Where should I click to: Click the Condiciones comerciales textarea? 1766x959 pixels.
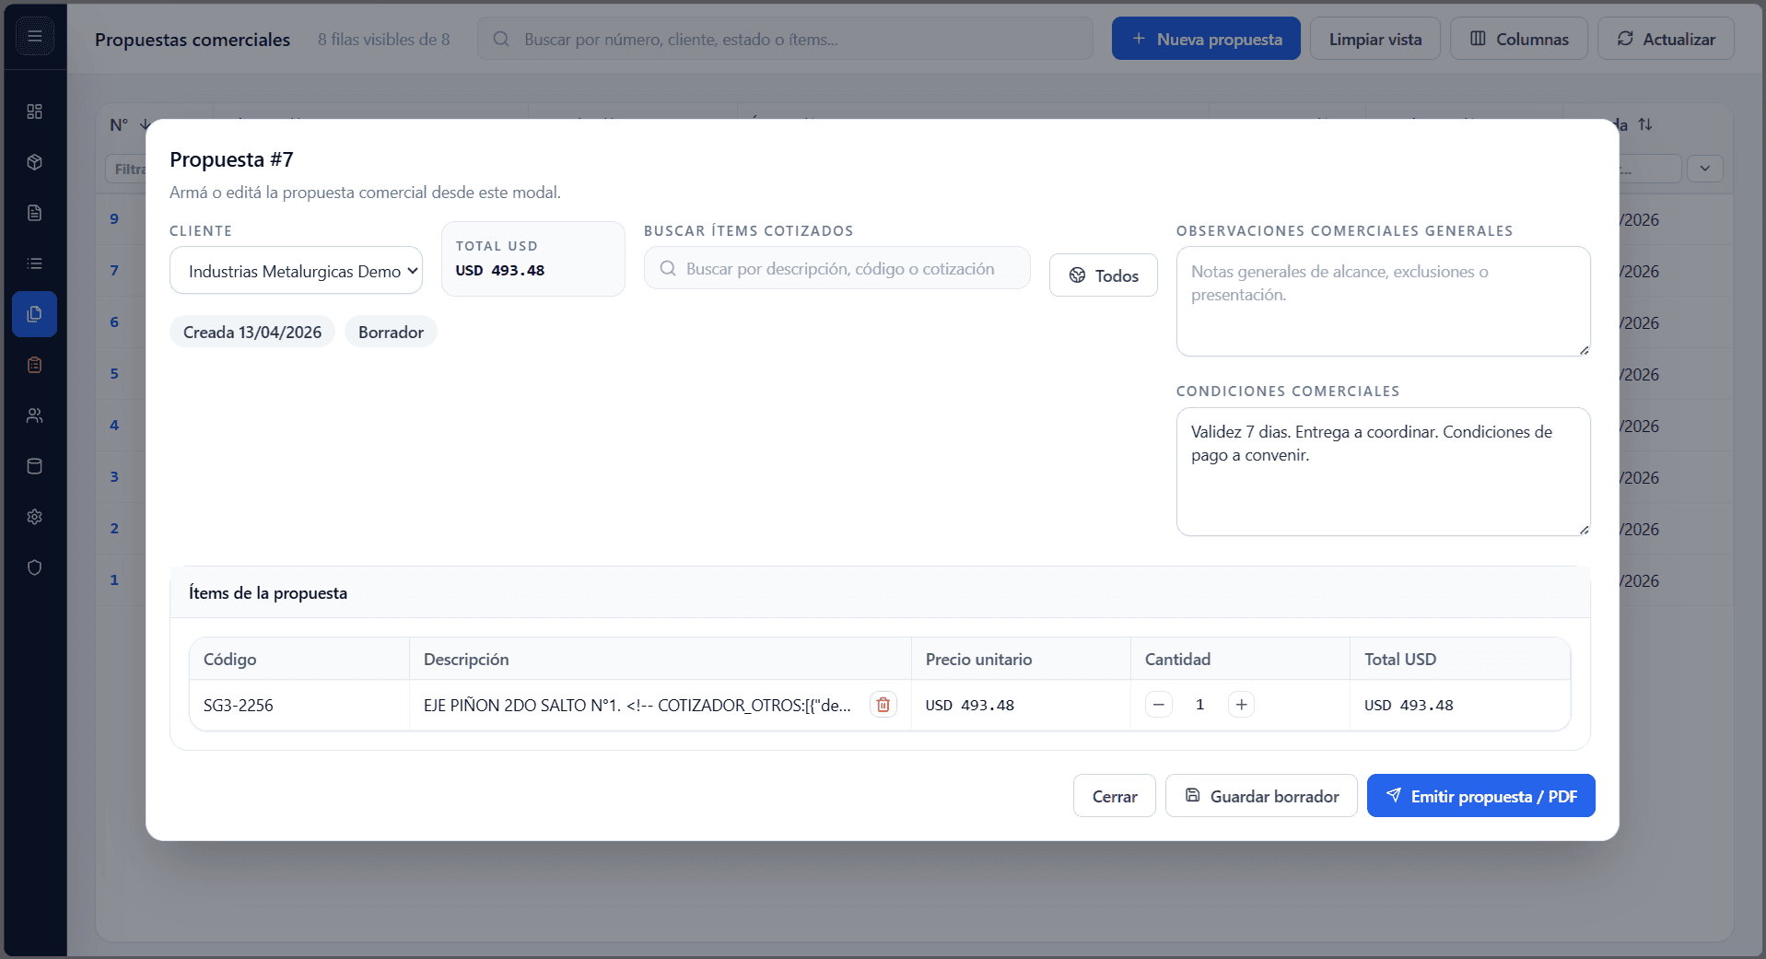[x=1383, y=472]
